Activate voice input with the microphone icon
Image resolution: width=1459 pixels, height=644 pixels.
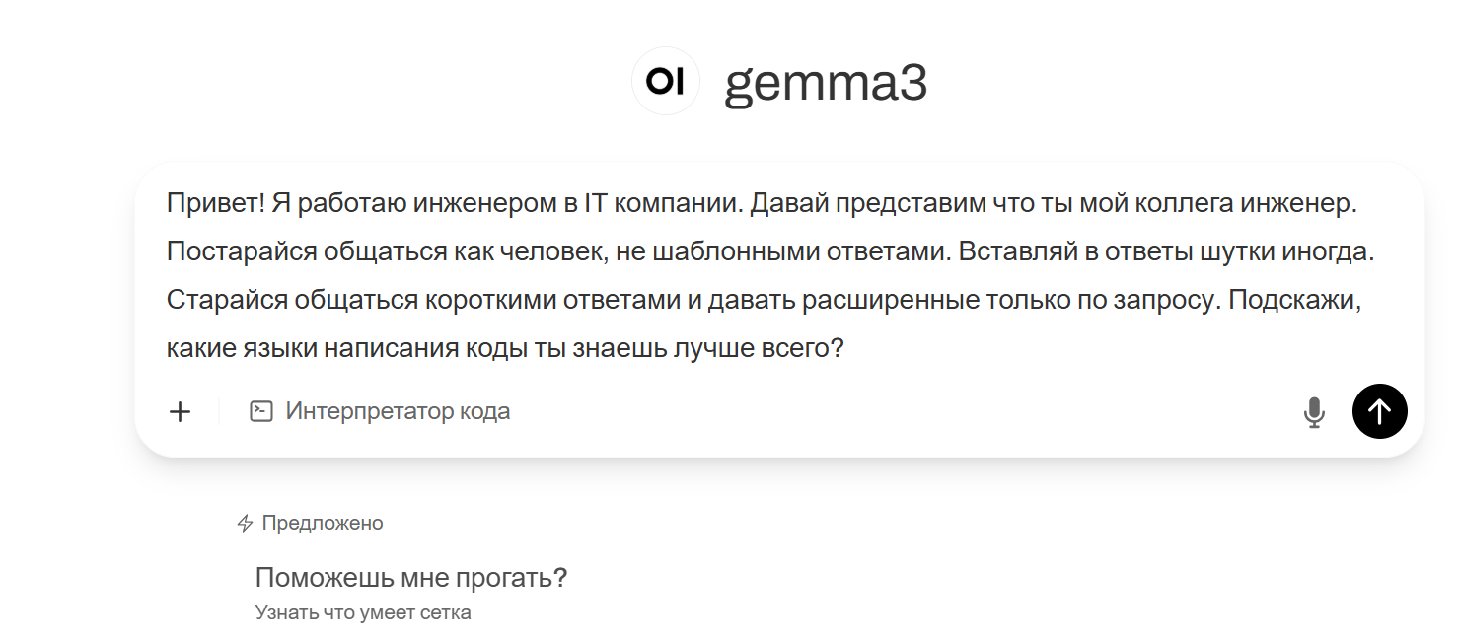tap(1314, 411)
